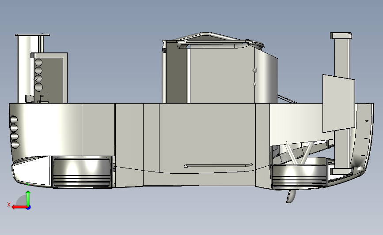
Task: Pick the top round porthole on the left hull end
Action: [14, 119]
